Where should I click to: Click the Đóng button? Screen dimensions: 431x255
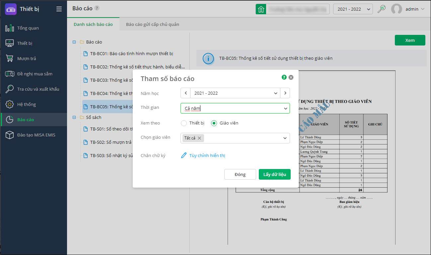click(240, 174)
